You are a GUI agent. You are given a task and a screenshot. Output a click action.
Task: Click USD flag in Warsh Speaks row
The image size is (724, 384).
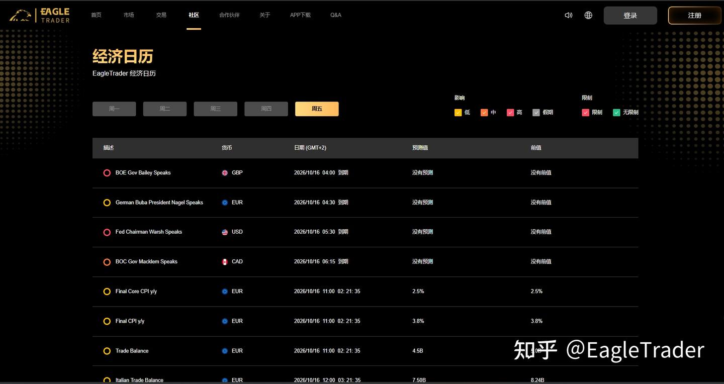225,232
